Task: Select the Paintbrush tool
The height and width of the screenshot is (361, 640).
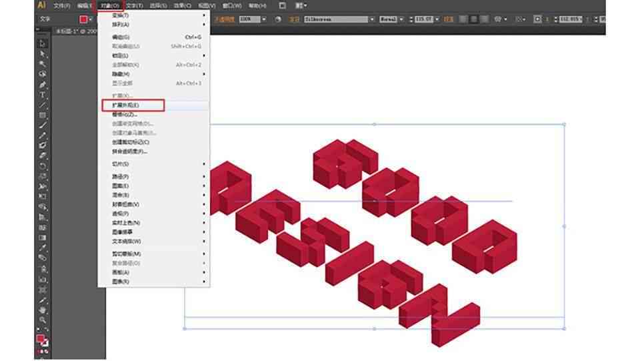Action: [43, 125]
